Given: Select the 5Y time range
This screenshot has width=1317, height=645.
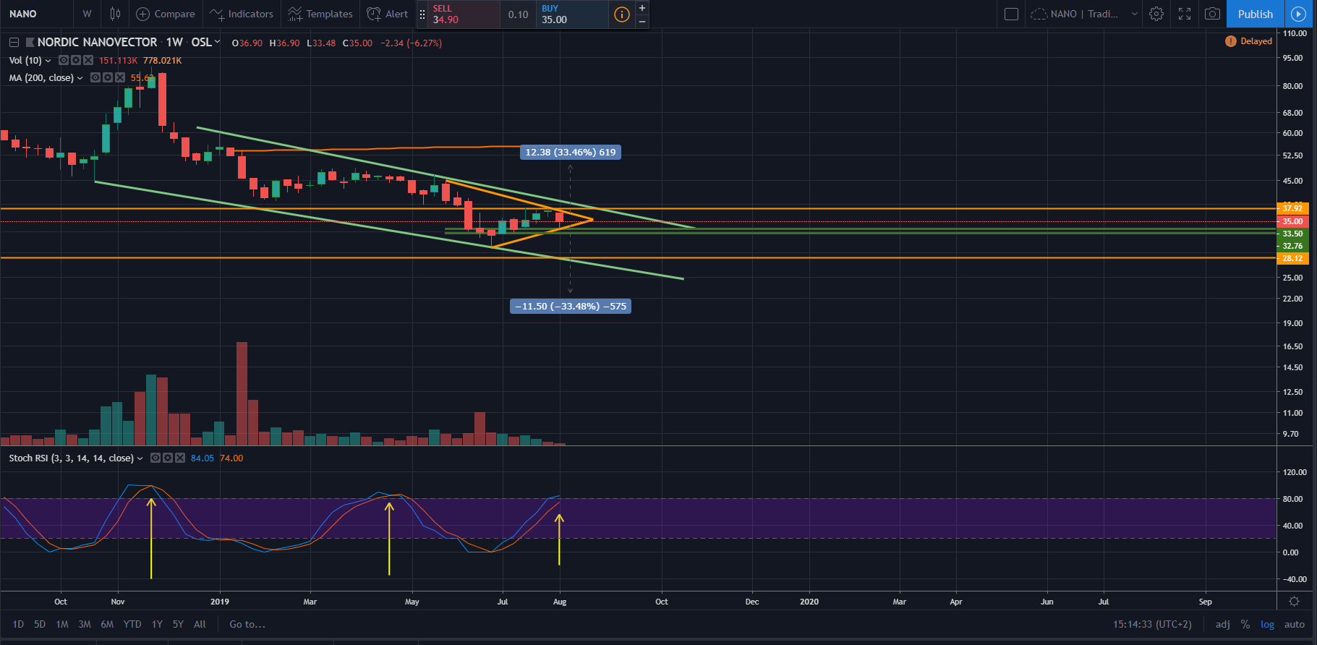Looking at the screenshot, I should click(x=178, y=624).
